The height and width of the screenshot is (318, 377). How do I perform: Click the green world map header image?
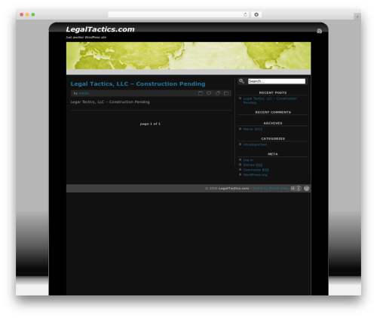(188, 56)
